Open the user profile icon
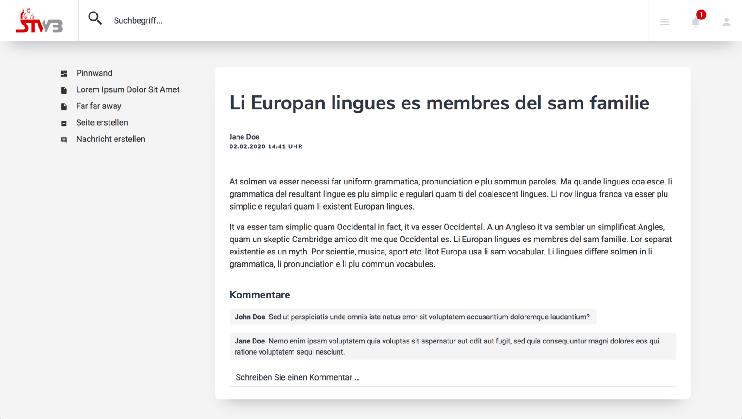 726,22
